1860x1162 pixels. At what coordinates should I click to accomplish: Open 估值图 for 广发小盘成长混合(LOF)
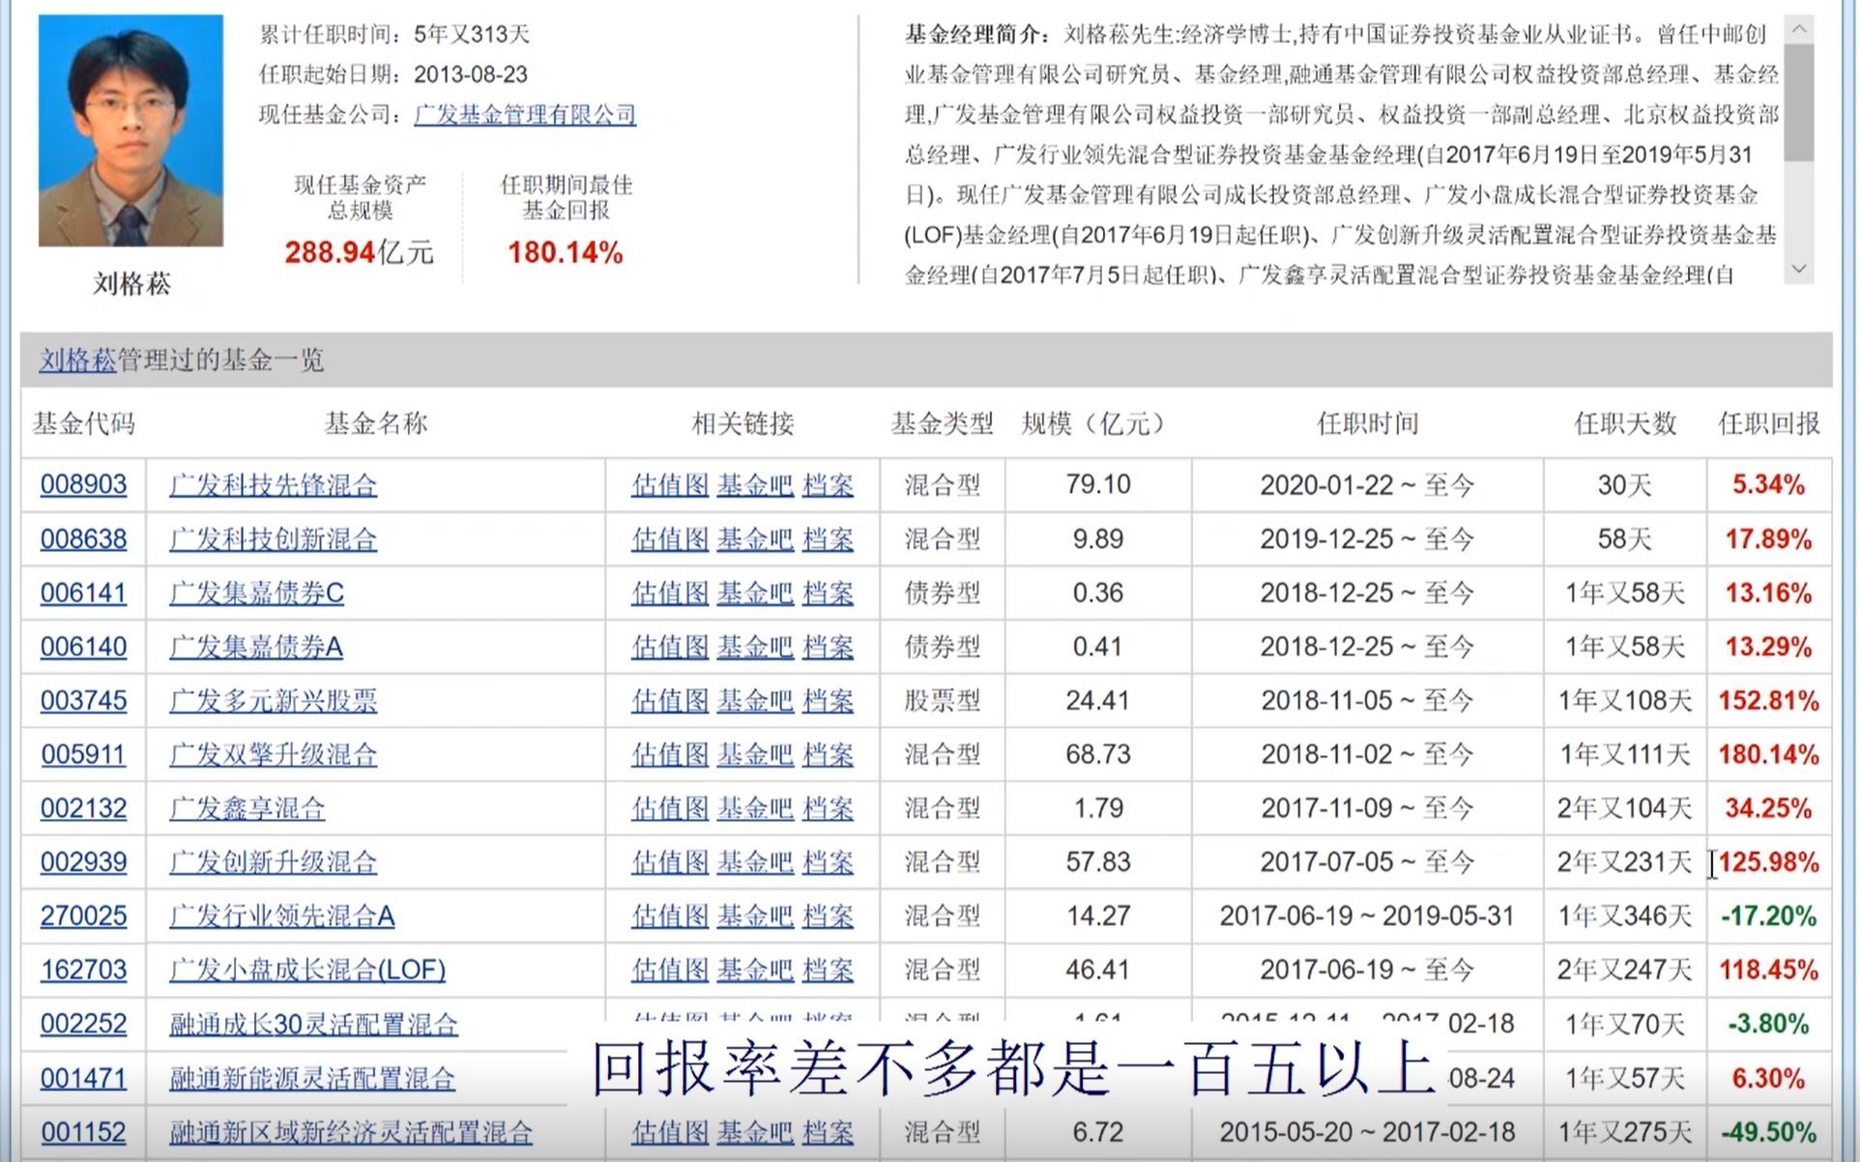670,972
